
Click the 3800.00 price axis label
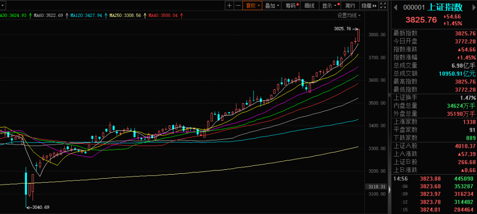point(376,35)
